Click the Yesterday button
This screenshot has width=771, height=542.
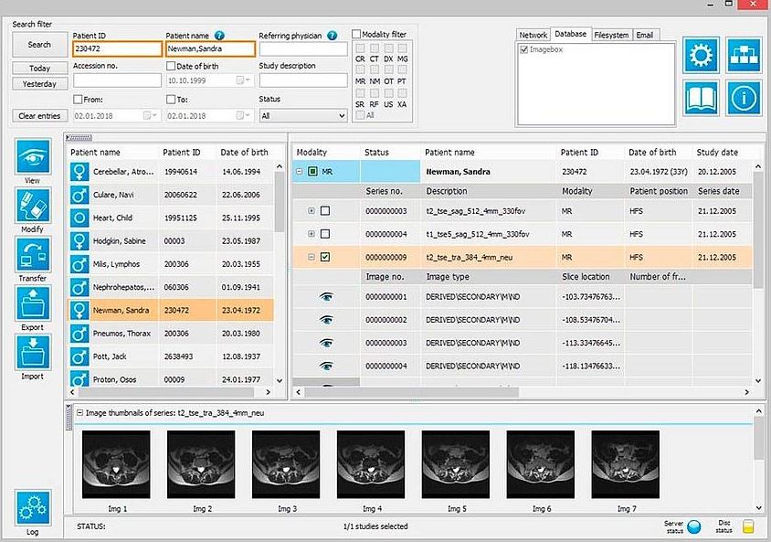click(x=40, y=84)
